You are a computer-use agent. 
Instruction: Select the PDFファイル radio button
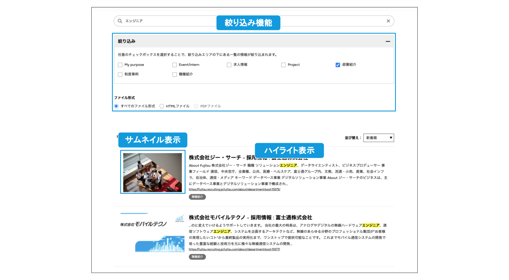click(x=196, y=106)
